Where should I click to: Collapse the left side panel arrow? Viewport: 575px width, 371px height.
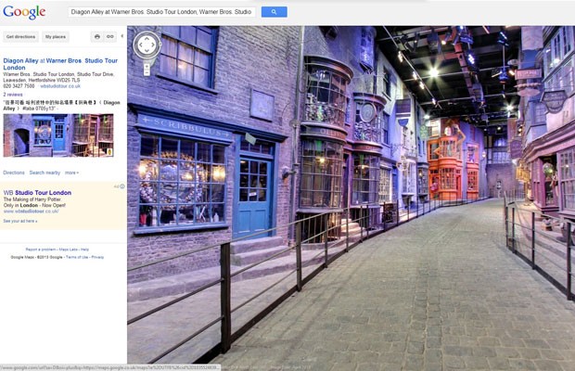pyautogui.click(x=122, y=37)
